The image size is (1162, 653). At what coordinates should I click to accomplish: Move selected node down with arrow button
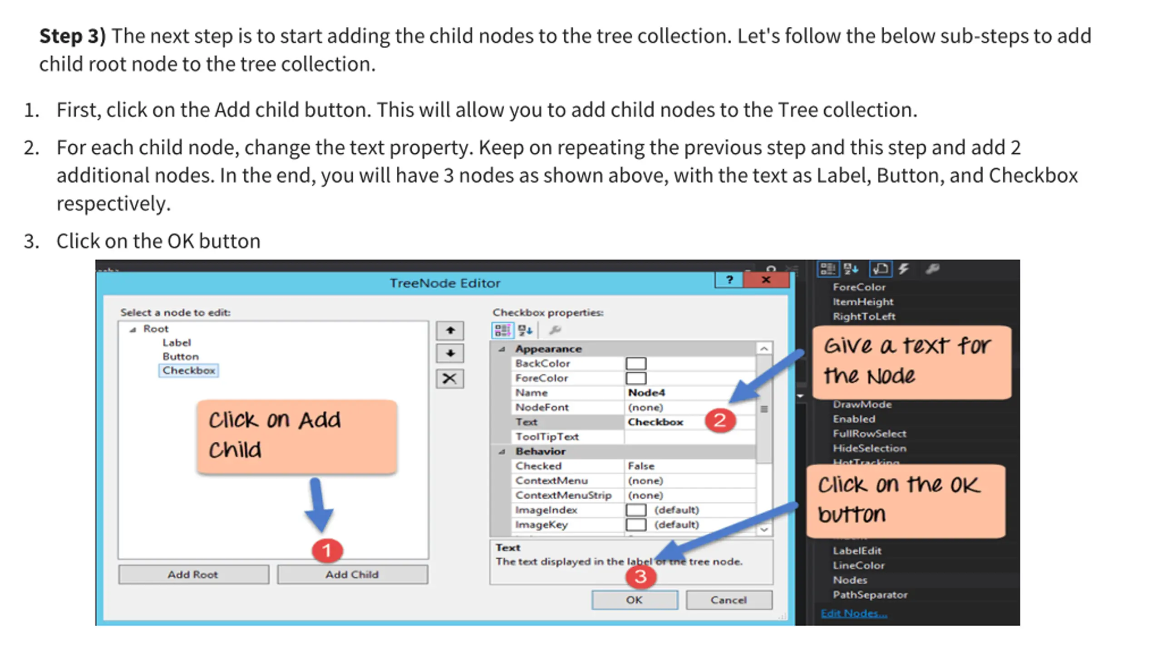tap(449, 353)
